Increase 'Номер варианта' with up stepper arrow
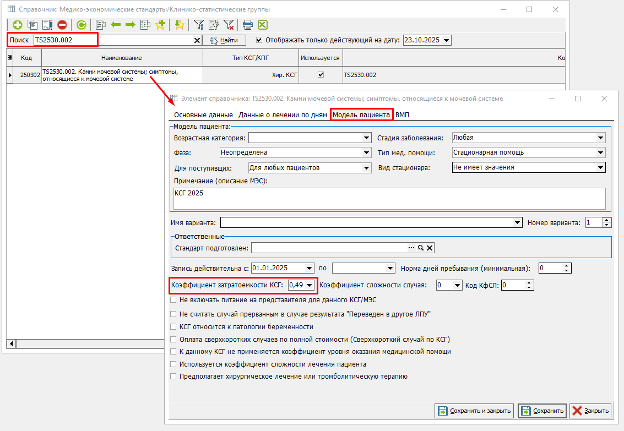 (607, 220)
